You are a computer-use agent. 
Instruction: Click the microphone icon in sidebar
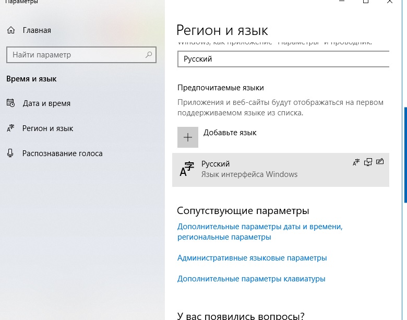click(x=10, y=153)
